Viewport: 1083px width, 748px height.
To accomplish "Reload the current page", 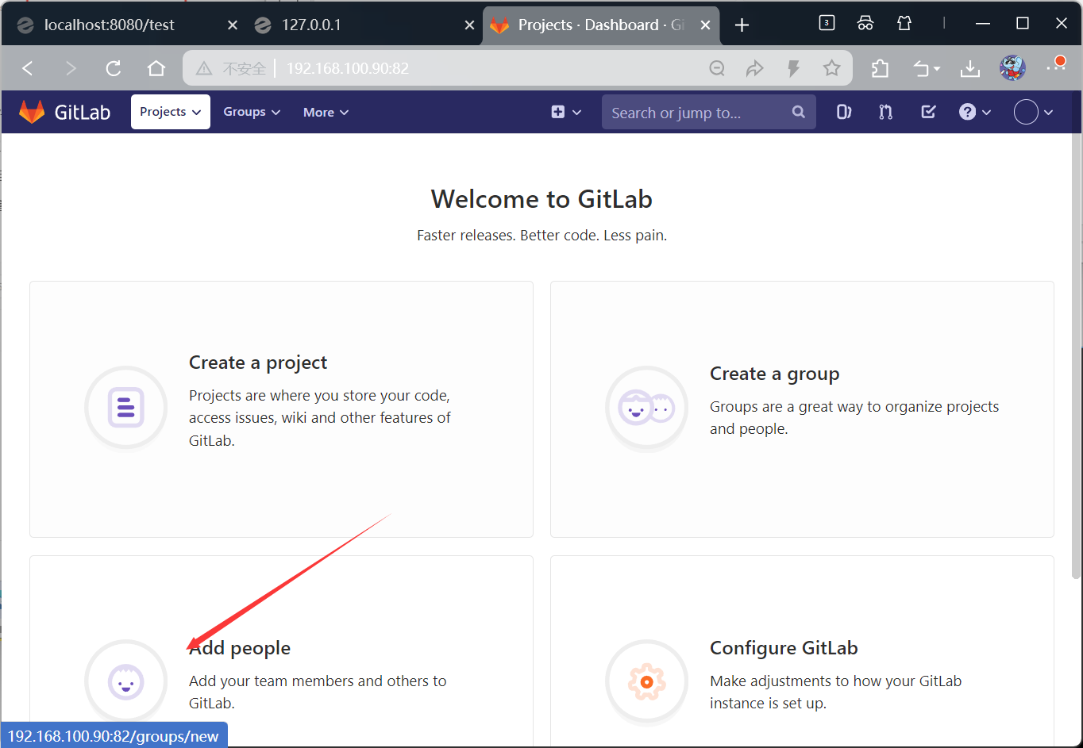I will click(x=114, y=68).
